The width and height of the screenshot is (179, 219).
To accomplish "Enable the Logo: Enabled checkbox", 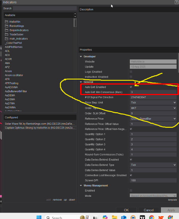I will click(x=131, y=72).
